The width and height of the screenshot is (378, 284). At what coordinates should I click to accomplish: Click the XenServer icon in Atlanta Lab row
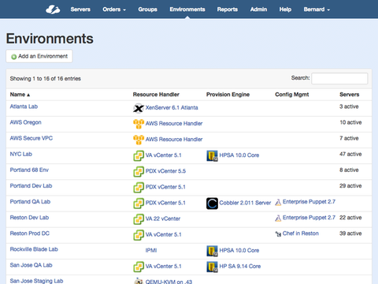139,108
